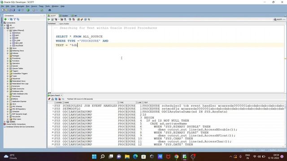This screenshot has height=161, width=287.
Task: Expand the Procedures node in tree
Action: (8, 59)
